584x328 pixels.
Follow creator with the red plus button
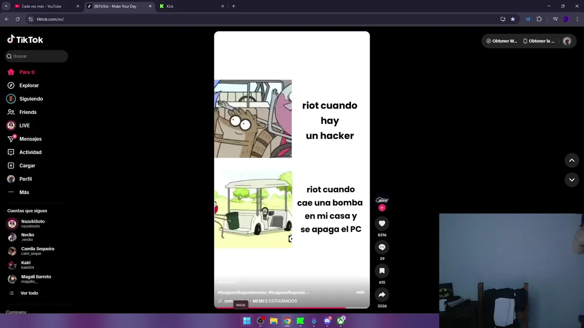382,208
